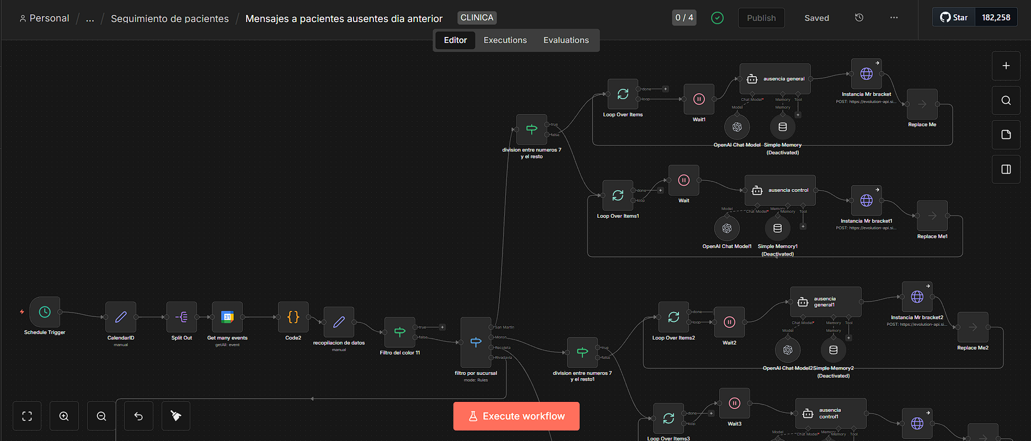Open the Simple Memory2 node
Screen dimensions: 1031x441
(834, 350)
